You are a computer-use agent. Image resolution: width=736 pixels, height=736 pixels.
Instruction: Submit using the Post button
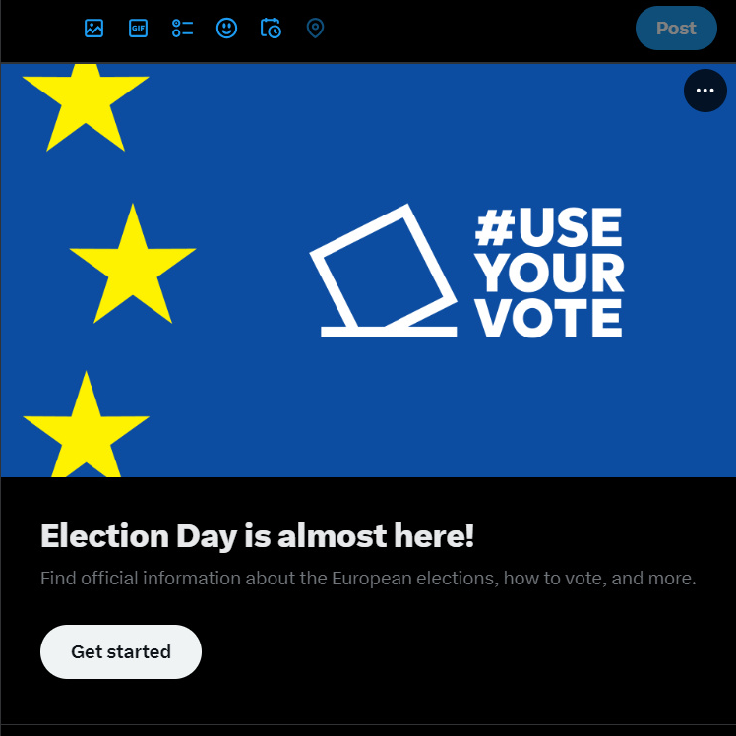[676, 29]
